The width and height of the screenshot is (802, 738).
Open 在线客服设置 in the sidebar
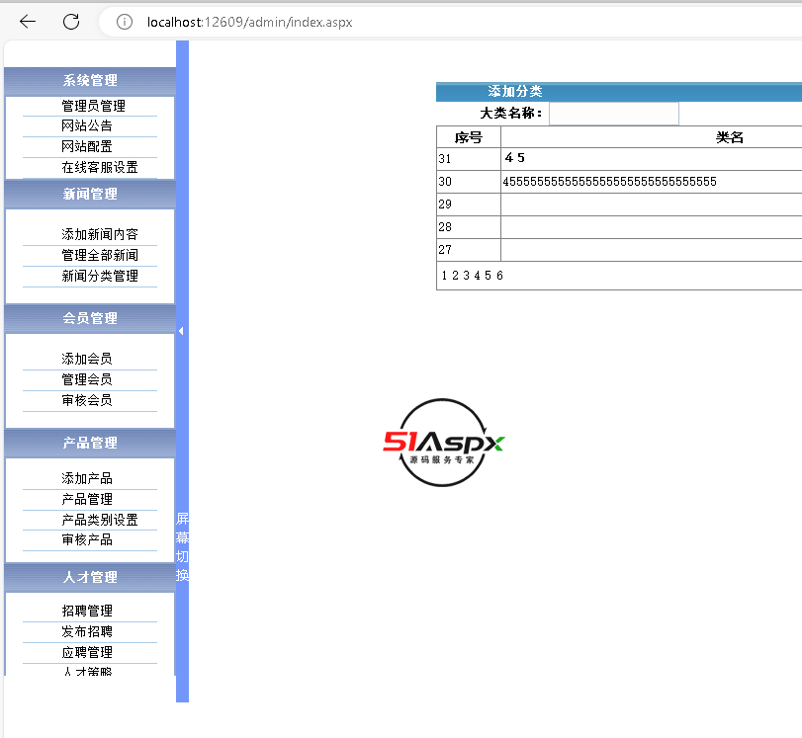(x=100, y=167)
